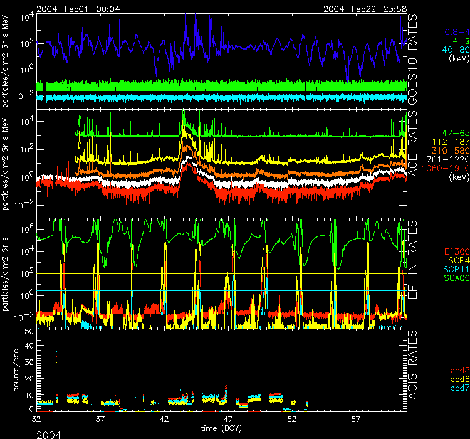Click the day 32 x-axis tick label
The height and width of the screenshot is (439, 470).
pyautogui.click(x=37, y=418)
